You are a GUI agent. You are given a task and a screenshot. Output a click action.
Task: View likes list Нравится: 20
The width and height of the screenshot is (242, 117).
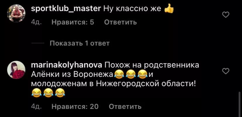[75, 107]
